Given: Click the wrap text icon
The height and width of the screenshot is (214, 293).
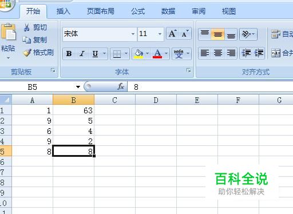Looking at the screenshot, I should (x=276, y=34).
